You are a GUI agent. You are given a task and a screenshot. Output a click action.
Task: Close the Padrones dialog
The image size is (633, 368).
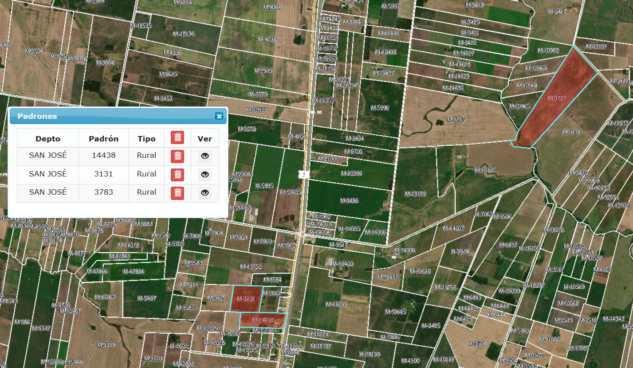[219, 116]
